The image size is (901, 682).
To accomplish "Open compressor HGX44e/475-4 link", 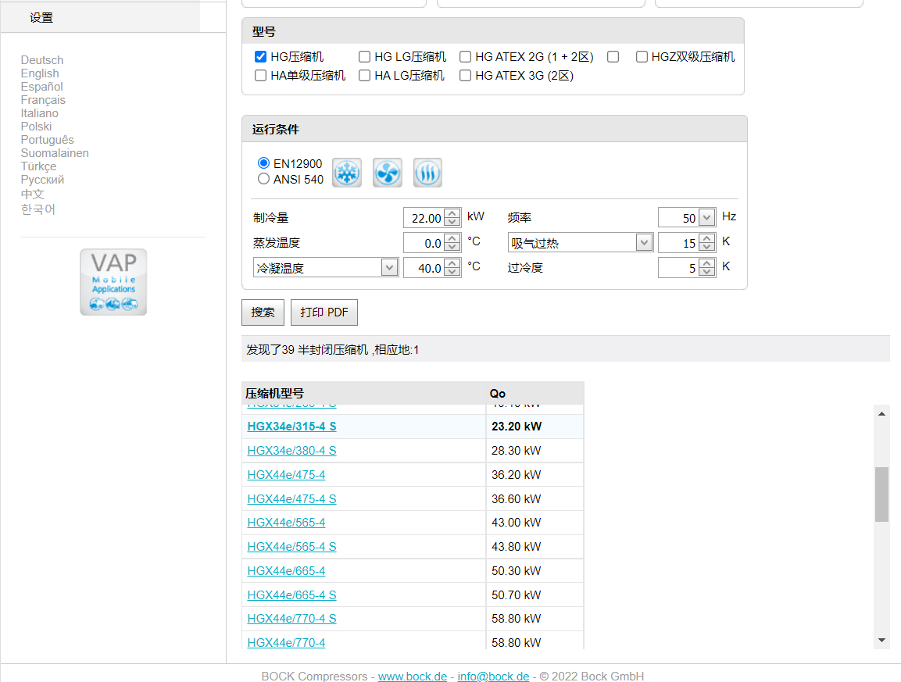I will coord(286,474).
